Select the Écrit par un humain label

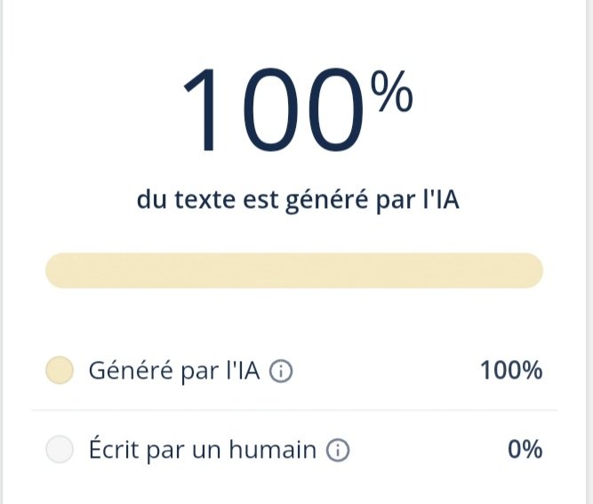(x=203, y=450)
